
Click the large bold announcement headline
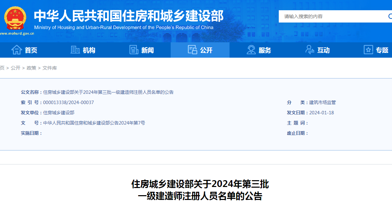coord(200,190)
